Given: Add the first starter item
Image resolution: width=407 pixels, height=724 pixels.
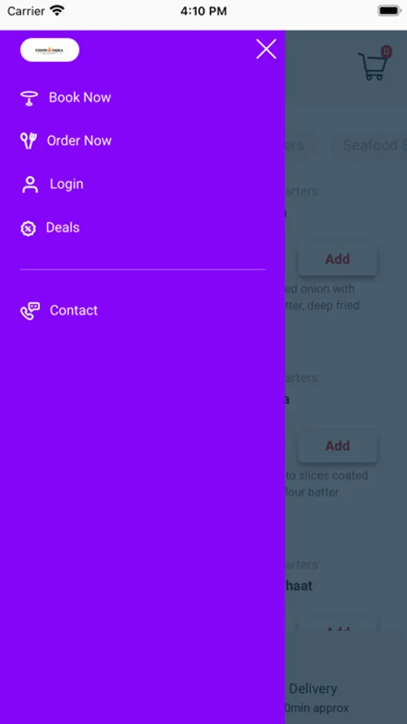Looking at the screenshot, I should [338, 259].
